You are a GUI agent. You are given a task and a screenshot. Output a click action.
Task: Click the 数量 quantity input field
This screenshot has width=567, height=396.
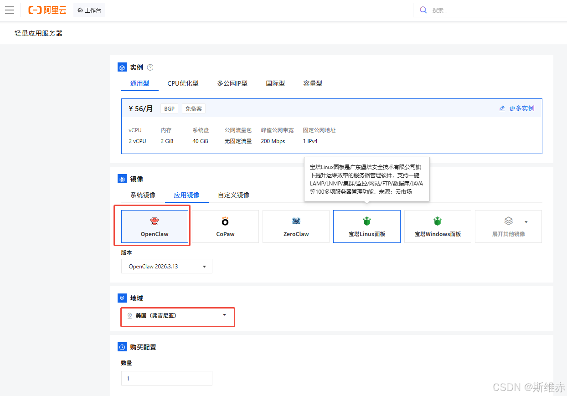tap(167, 378)
